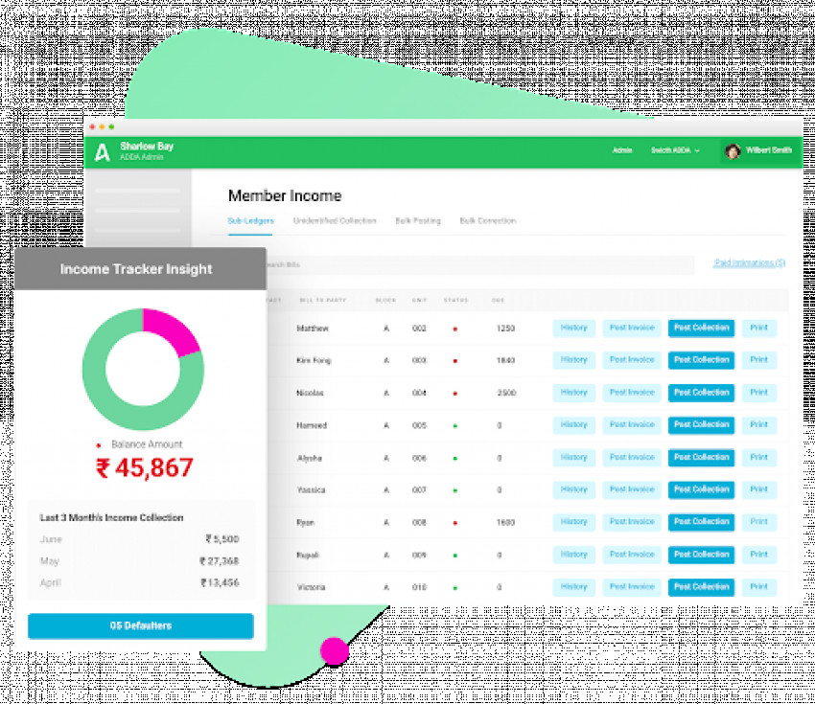Open the Admin menu
This screenshot has width=815, height=704.
(x=621, y=151)
